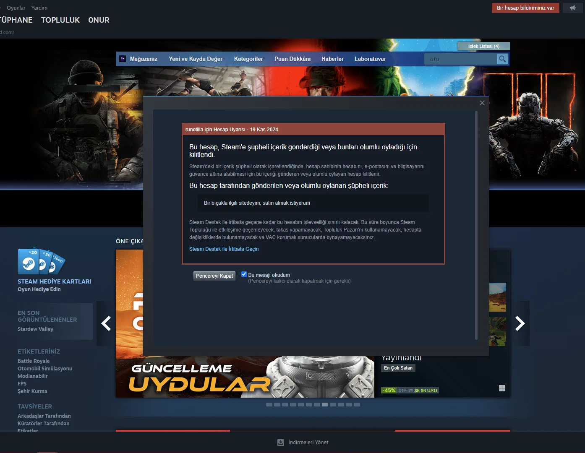The height and width of the screenshot is (453, 585).
Task: Click the 'Bir hesap bildiriminiz var' notification button
Action: point(525,8)
